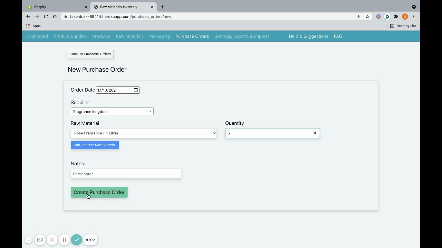Click the recording timer 4:02
Image resolution: width=442 pixels, height=248 pixels.
coord(90,240)
